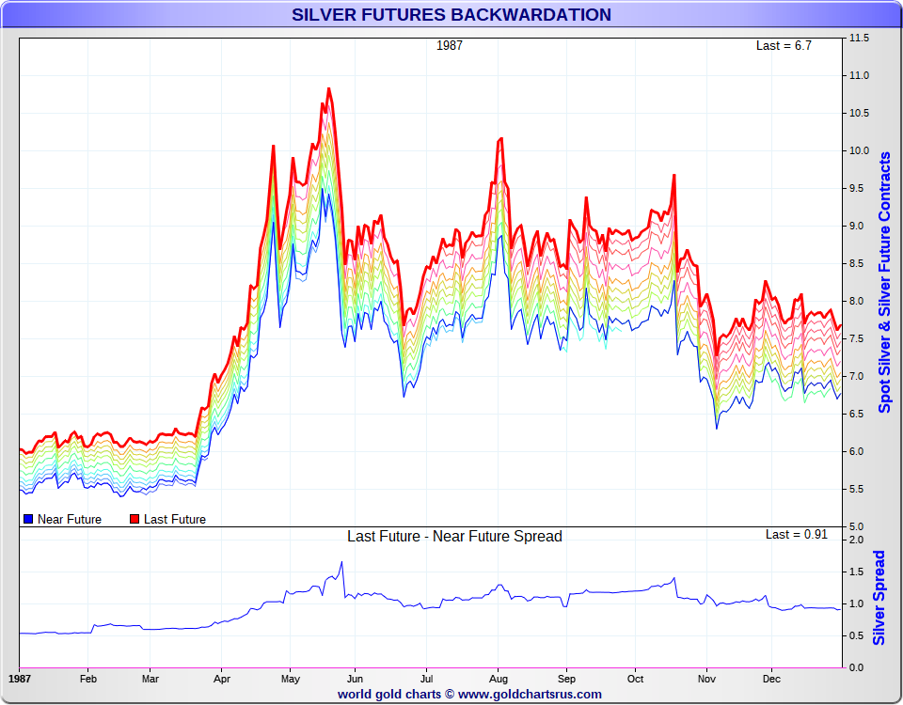
Task: Click the 'Last Future' legend label
Action: click(175, 519)
